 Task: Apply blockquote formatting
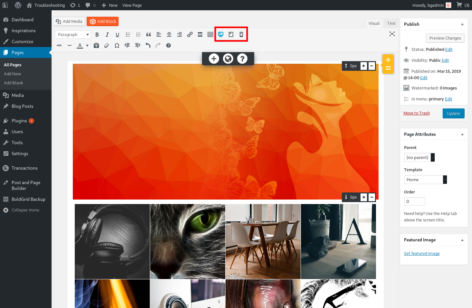click(x=149, y=34)
